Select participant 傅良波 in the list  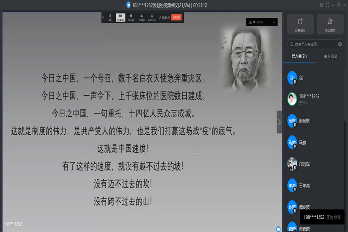click(x=315, y=207)
